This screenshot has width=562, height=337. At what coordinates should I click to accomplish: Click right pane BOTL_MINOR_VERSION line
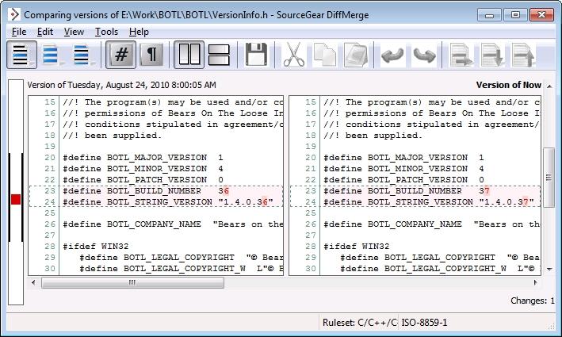point(404,168)
